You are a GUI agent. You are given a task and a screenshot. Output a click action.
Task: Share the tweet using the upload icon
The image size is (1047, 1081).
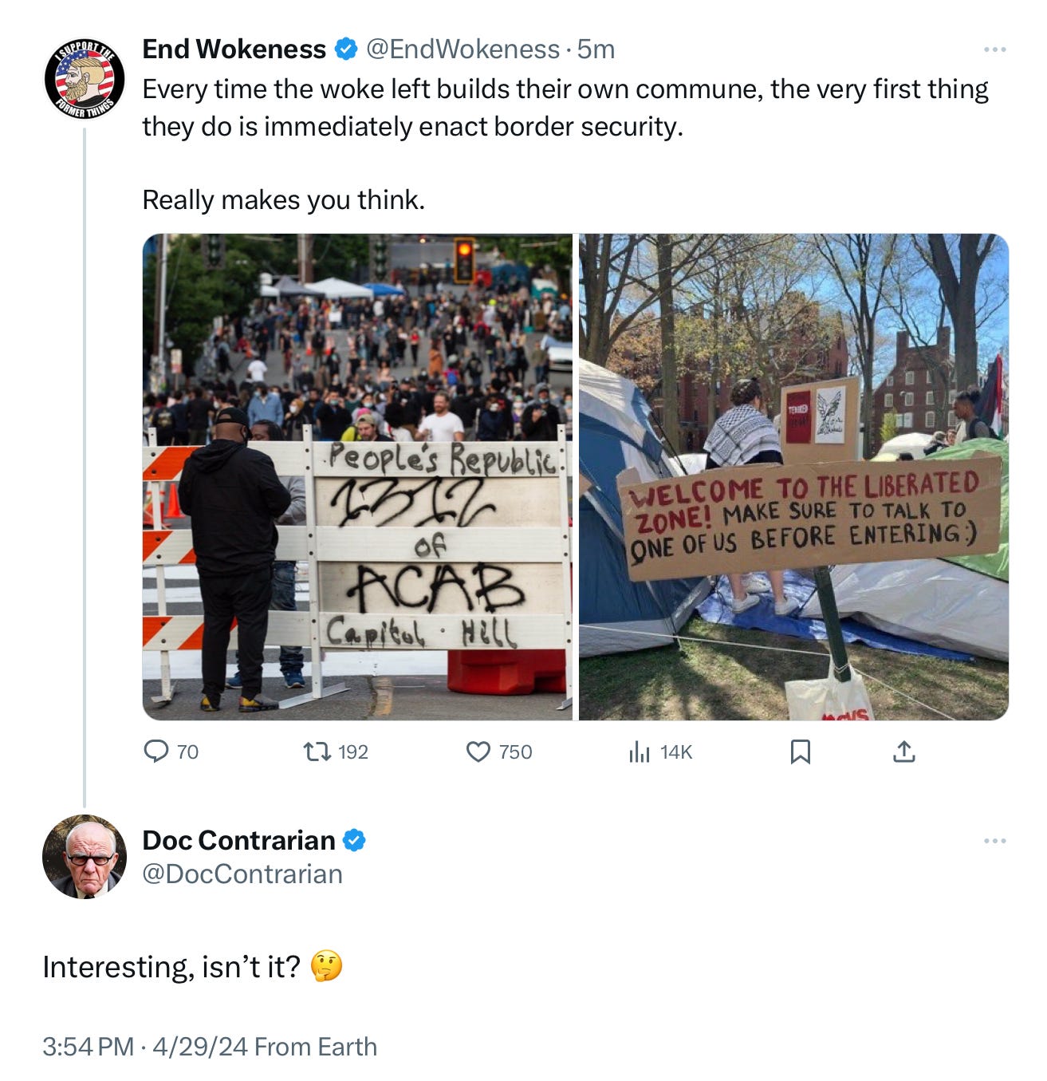point(903,752)
